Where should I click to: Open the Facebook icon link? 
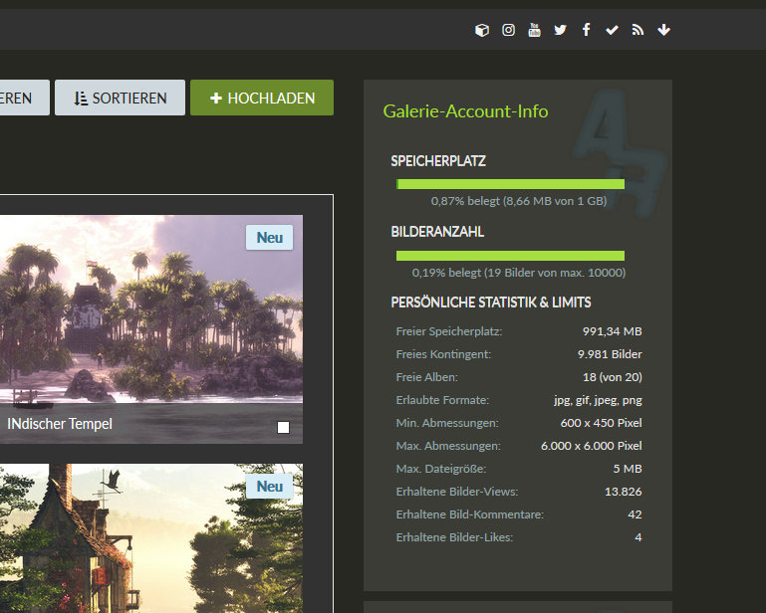587,30
